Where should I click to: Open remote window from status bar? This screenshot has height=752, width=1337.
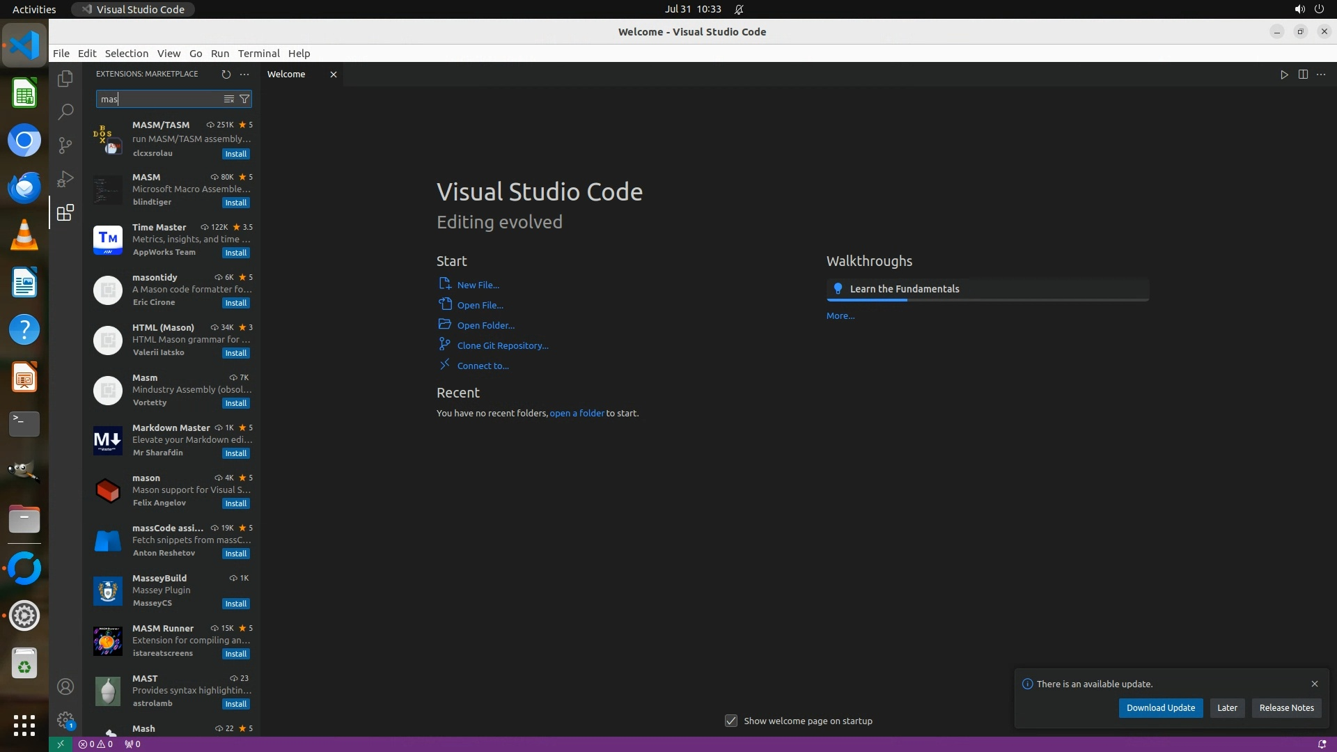click(x=60, y=744)
